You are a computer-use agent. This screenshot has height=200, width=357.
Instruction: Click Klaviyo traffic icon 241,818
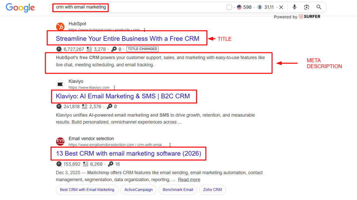(59, 106)
